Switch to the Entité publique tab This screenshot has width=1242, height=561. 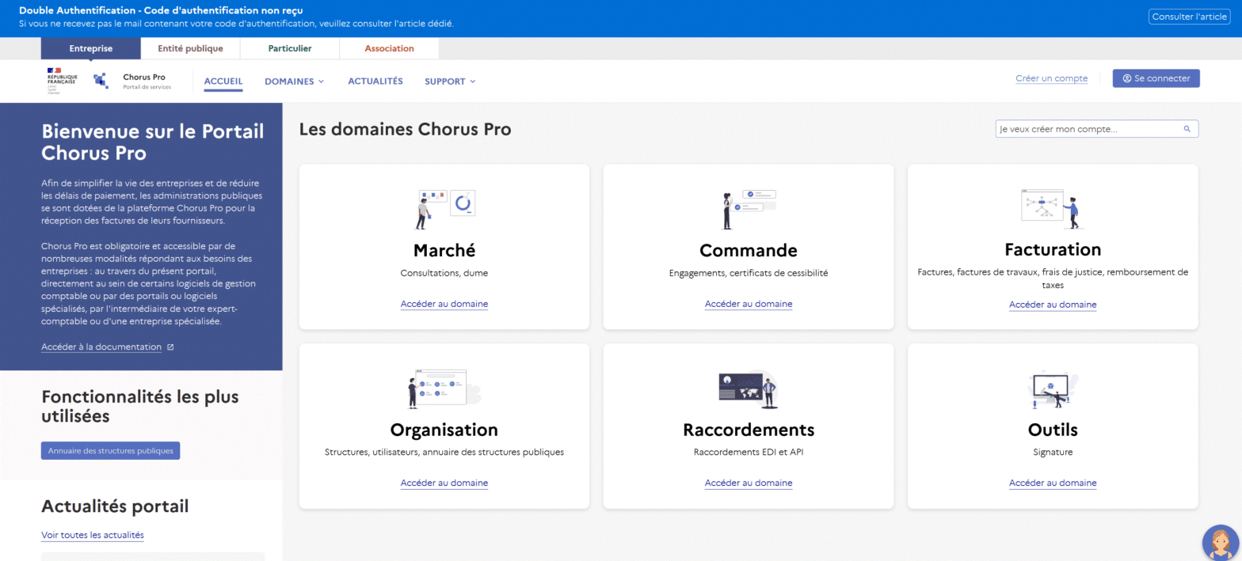[190, 48]
